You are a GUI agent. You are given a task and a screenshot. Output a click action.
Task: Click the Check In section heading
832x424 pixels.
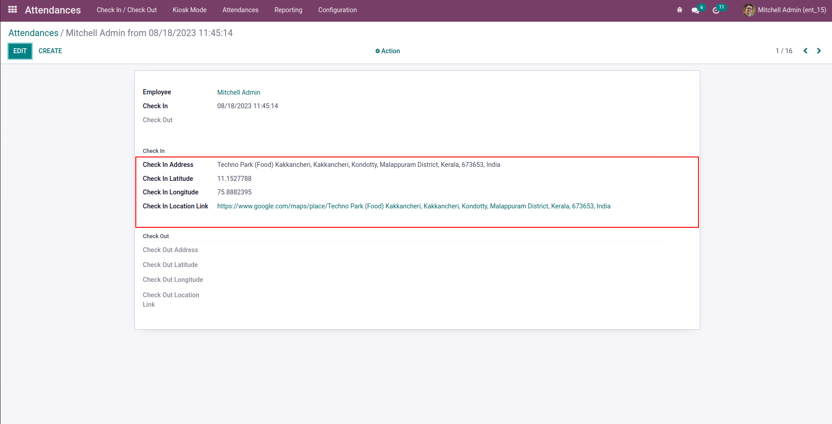click(x=154, y=151)
